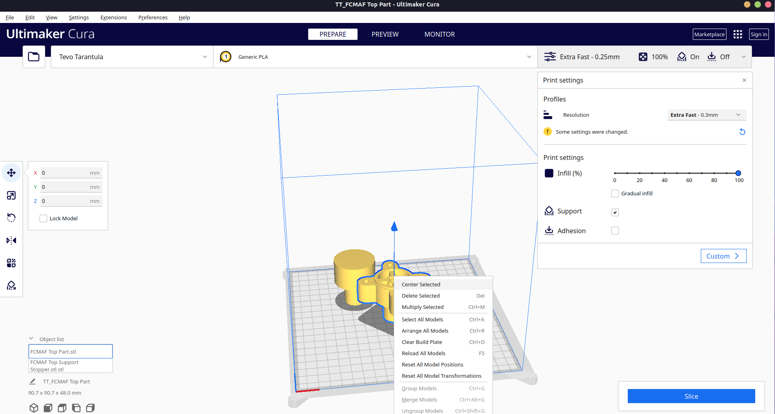Click the Sign in button
Screen dimensions: 775x414
click(x=759, y=34)
